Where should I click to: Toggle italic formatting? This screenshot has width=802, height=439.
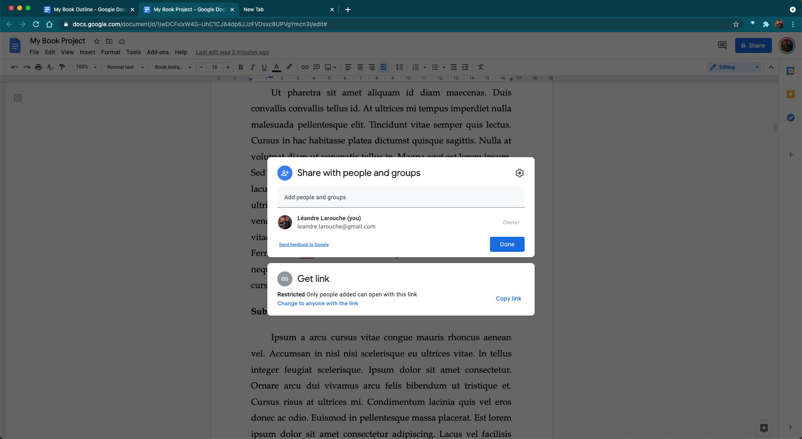pyautogui.click(x=252, y=67)
